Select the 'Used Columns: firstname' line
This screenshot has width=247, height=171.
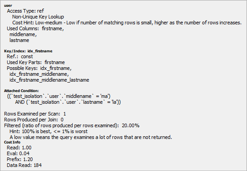click(35, 28)
